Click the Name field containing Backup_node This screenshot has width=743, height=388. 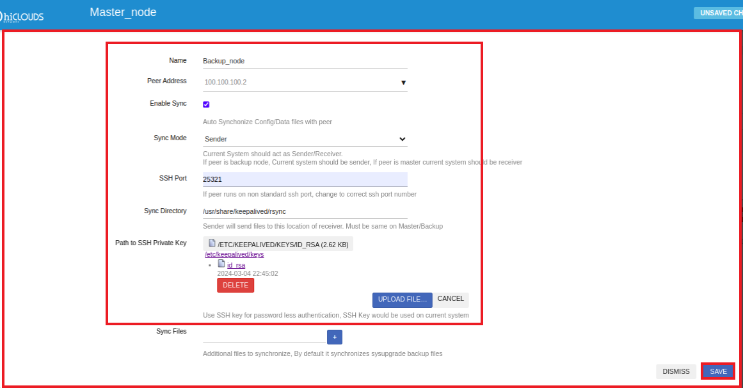(305, 61)
